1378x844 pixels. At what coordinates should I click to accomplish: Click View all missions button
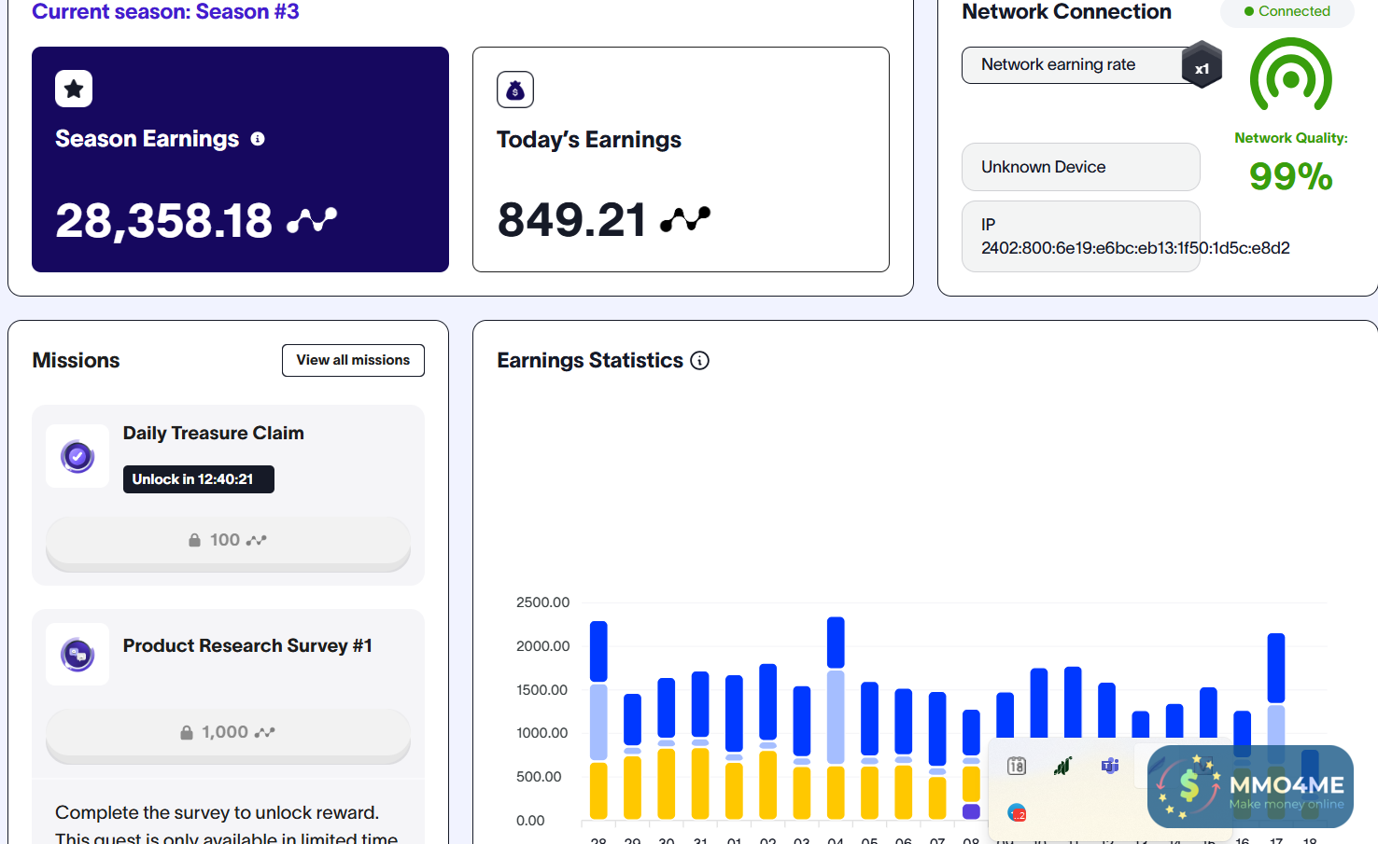coord(353,361)
